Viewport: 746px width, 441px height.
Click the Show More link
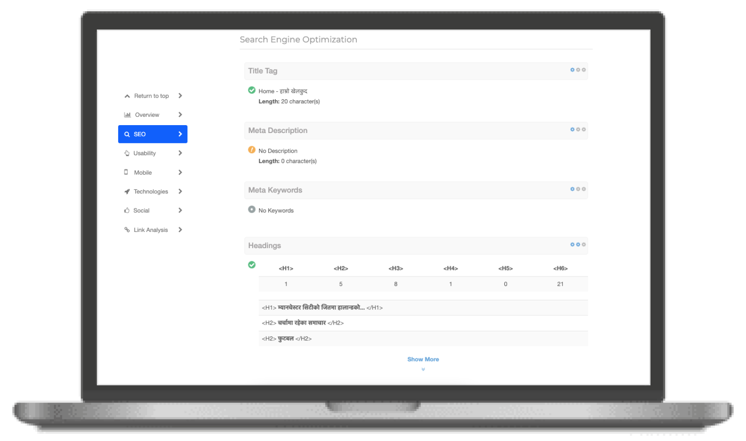point(423,359)
